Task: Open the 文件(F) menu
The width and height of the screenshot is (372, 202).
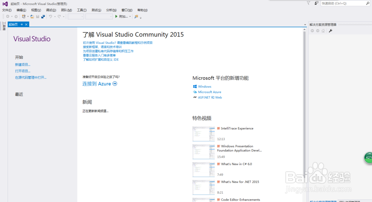Action: point(7,10)
